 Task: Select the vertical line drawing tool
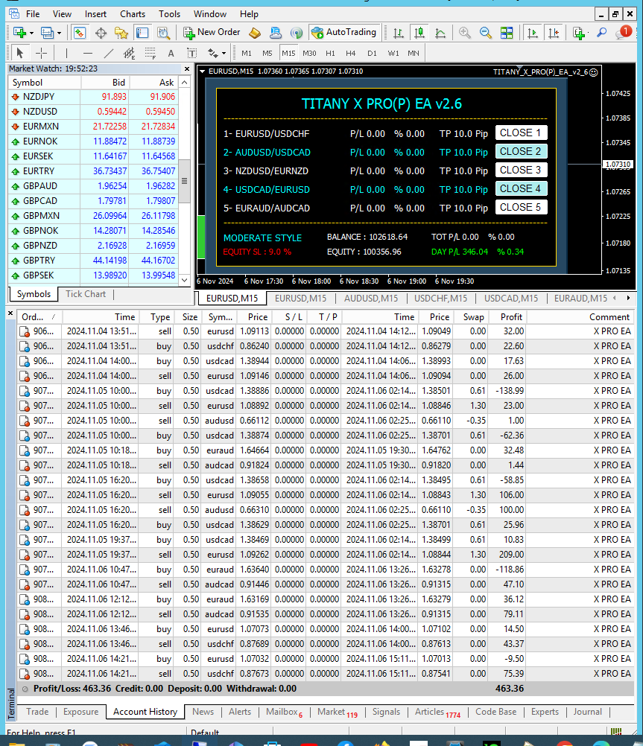point(67,54)
